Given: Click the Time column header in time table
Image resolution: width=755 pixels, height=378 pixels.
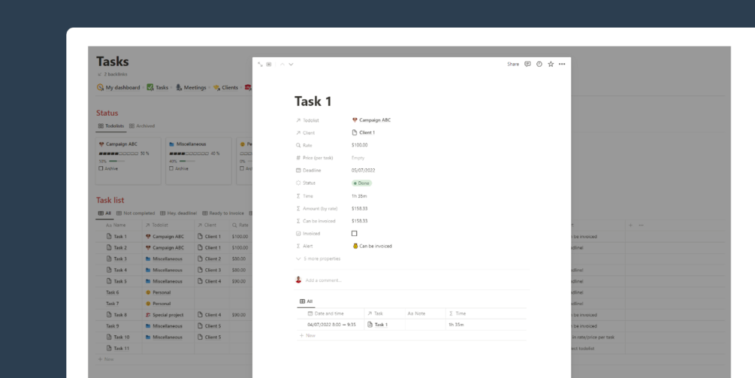Looking at the screenshot, I should click(457, 313).
